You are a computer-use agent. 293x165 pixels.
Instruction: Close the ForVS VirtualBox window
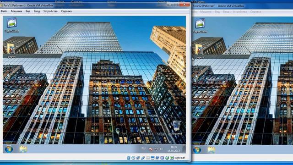click(x=184, y=5)
